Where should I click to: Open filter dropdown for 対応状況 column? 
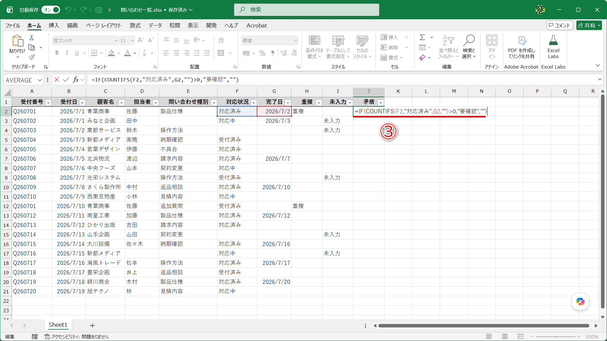pos(254,103)
